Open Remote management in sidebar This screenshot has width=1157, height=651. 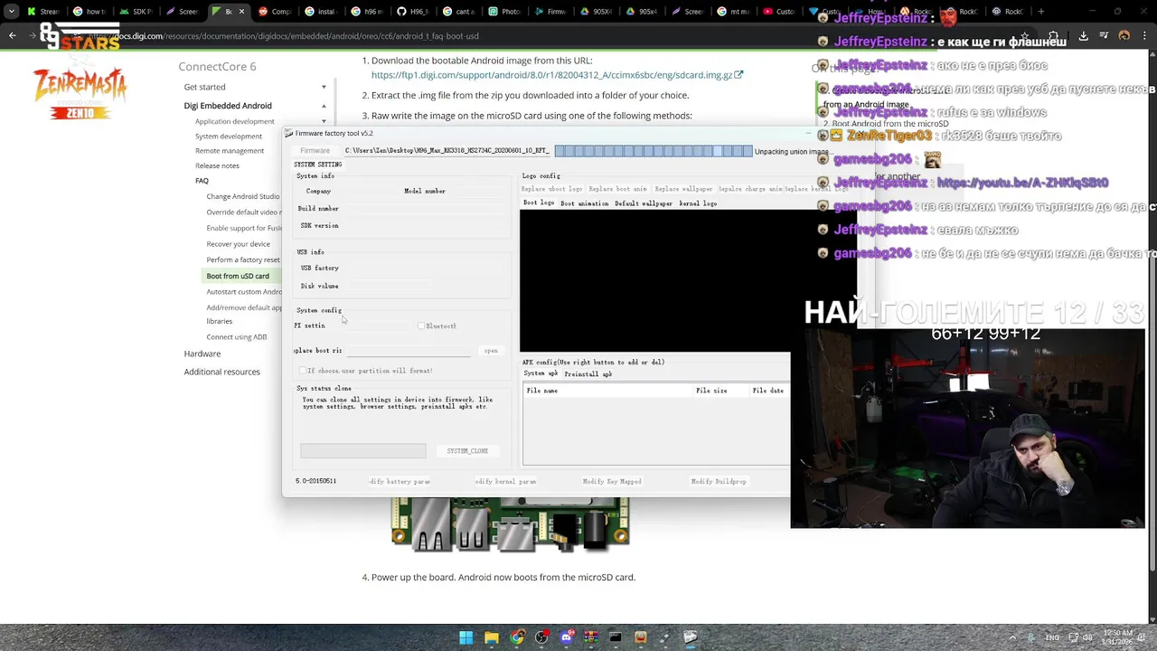(x=230, y=151)
